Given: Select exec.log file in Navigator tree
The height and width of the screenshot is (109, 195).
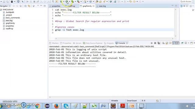Looking at the screenshot, I should coord(9,21).
